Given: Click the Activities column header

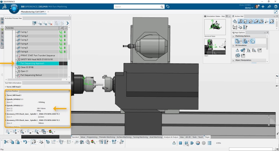Looking at the screenshot, I should tap(32, 28).
